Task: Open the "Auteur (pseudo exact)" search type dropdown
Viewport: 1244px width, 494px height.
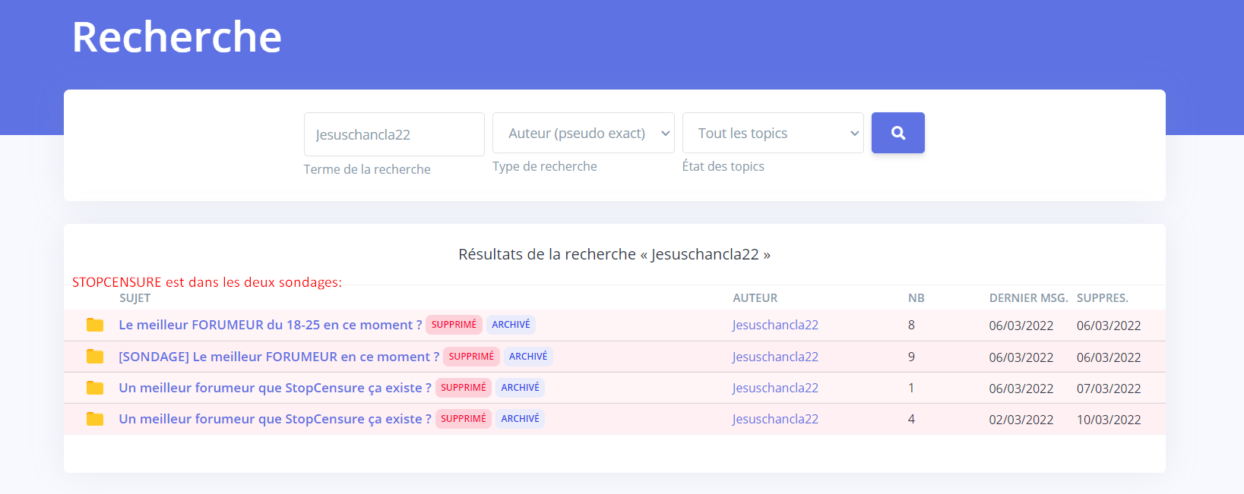Action: [x=583, y=133]
